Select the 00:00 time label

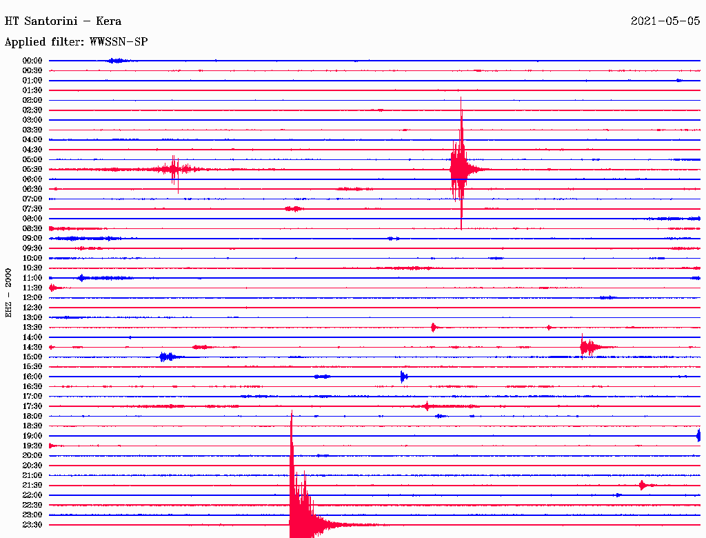click(32, 61)
